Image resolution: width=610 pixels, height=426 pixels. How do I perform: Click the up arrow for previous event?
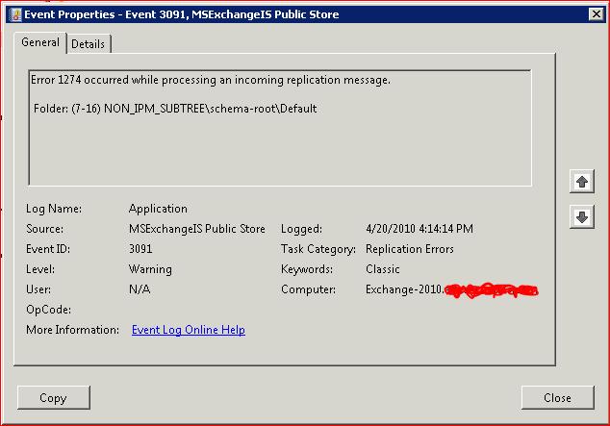click(581, 181)
